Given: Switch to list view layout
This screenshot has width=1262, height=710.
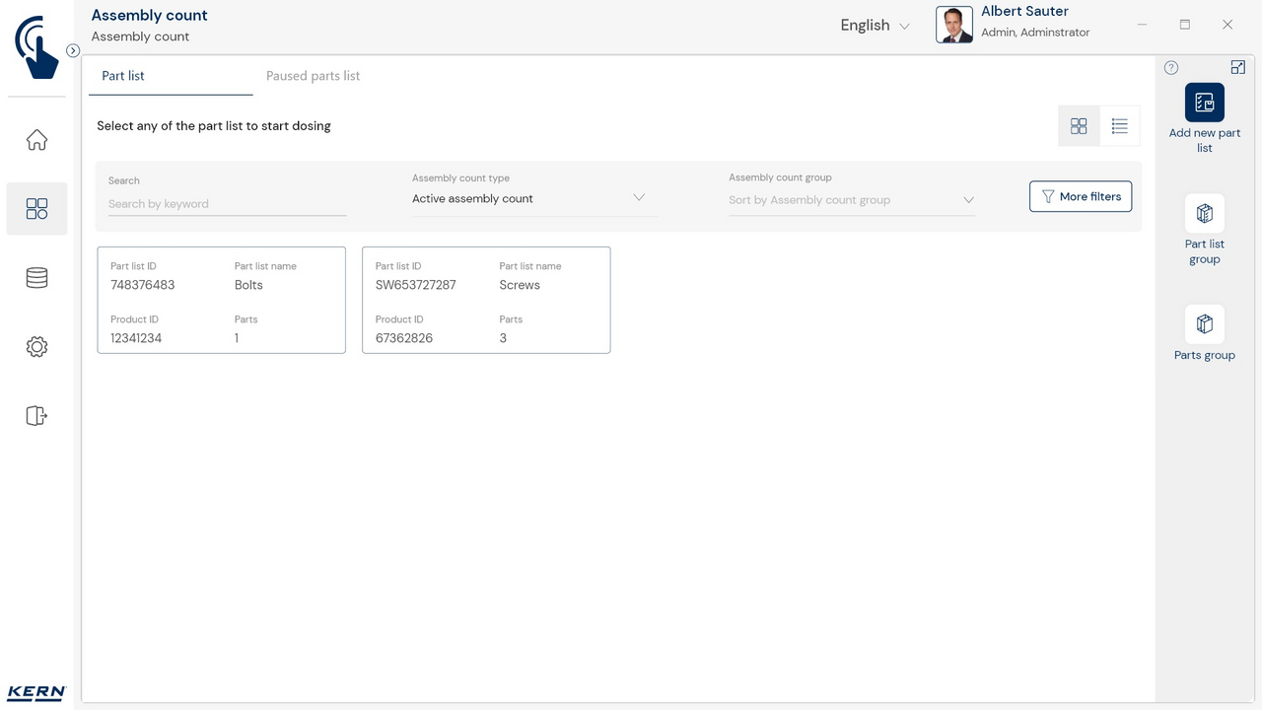Looking at the screenshot, I should (x=1119, y=126).
